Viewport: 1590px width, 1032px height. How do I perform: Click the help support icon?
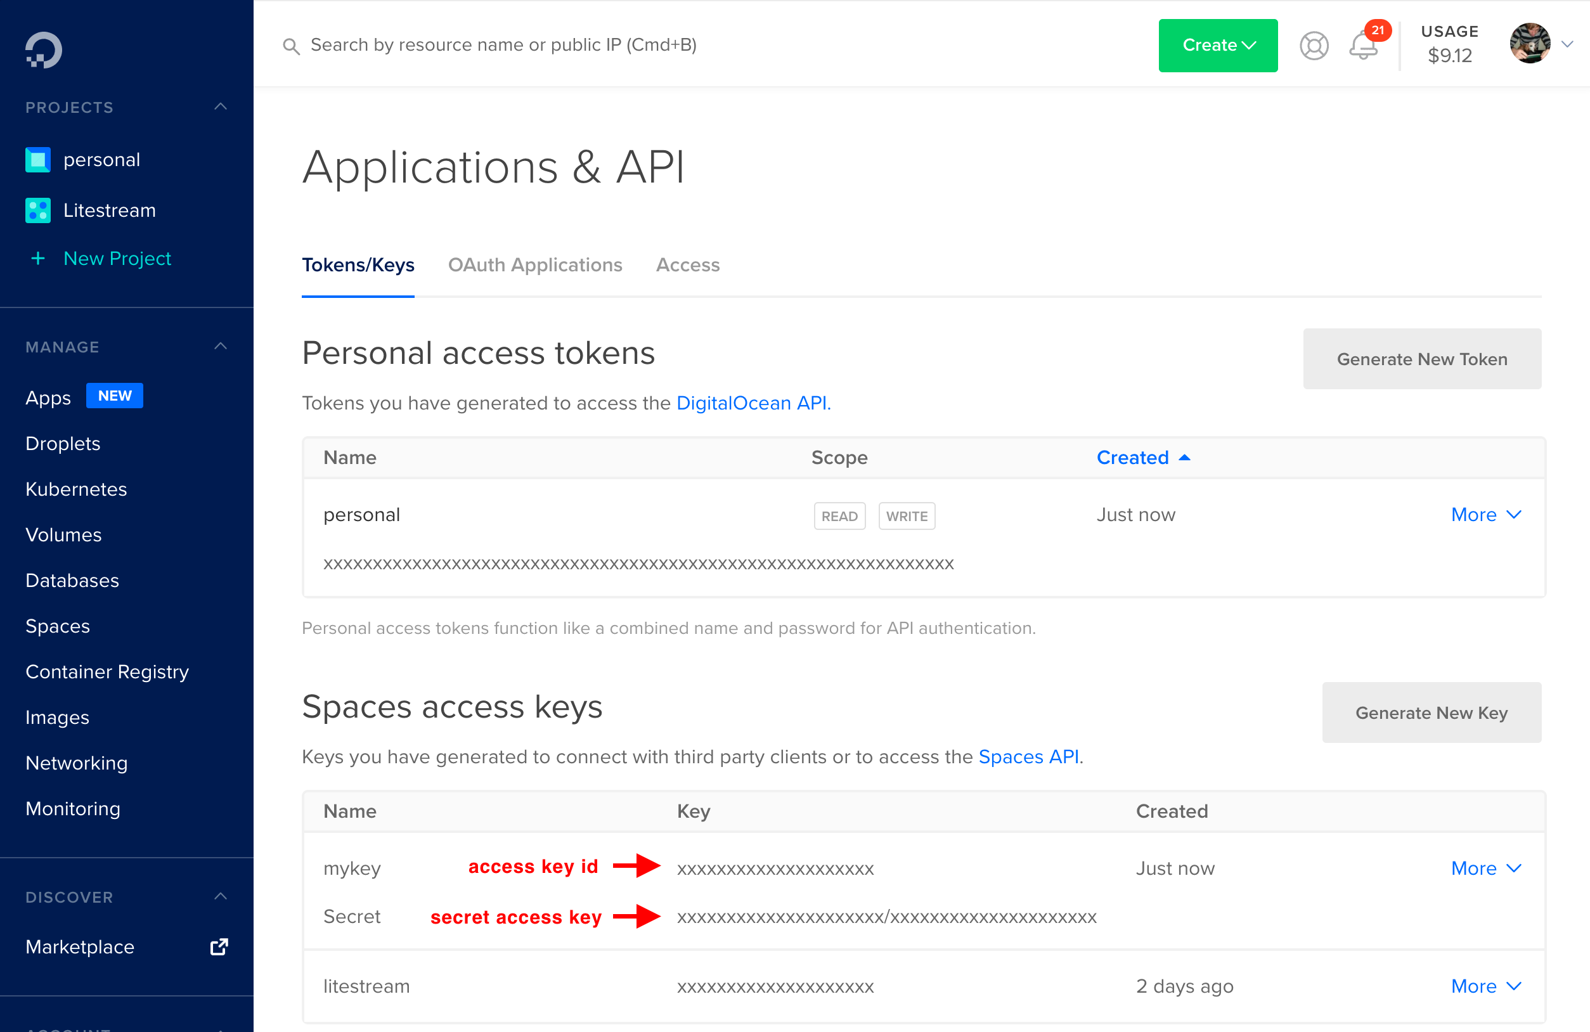(x=1314, y=46)
